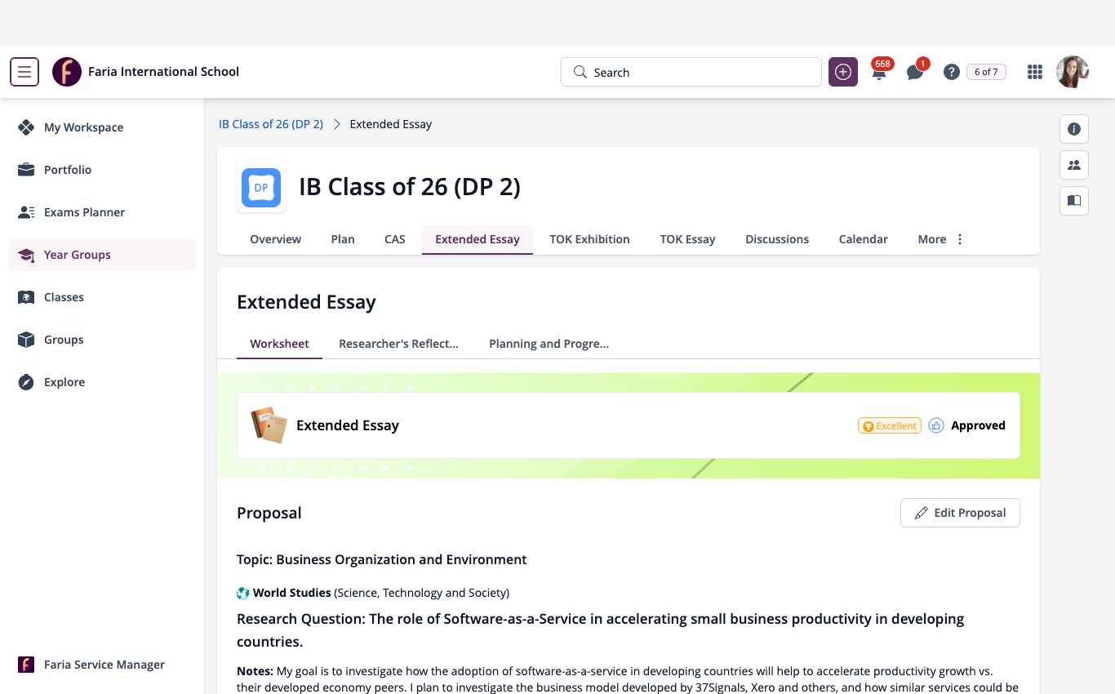Open the user profile avatar menu
Image resolution: width=1115 pixels, height=694 pixels.
1073,72
